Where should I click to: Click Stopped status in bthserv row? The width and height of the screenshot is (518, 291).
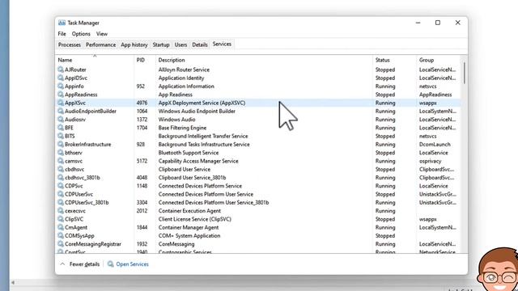click(x=385, y=153)
